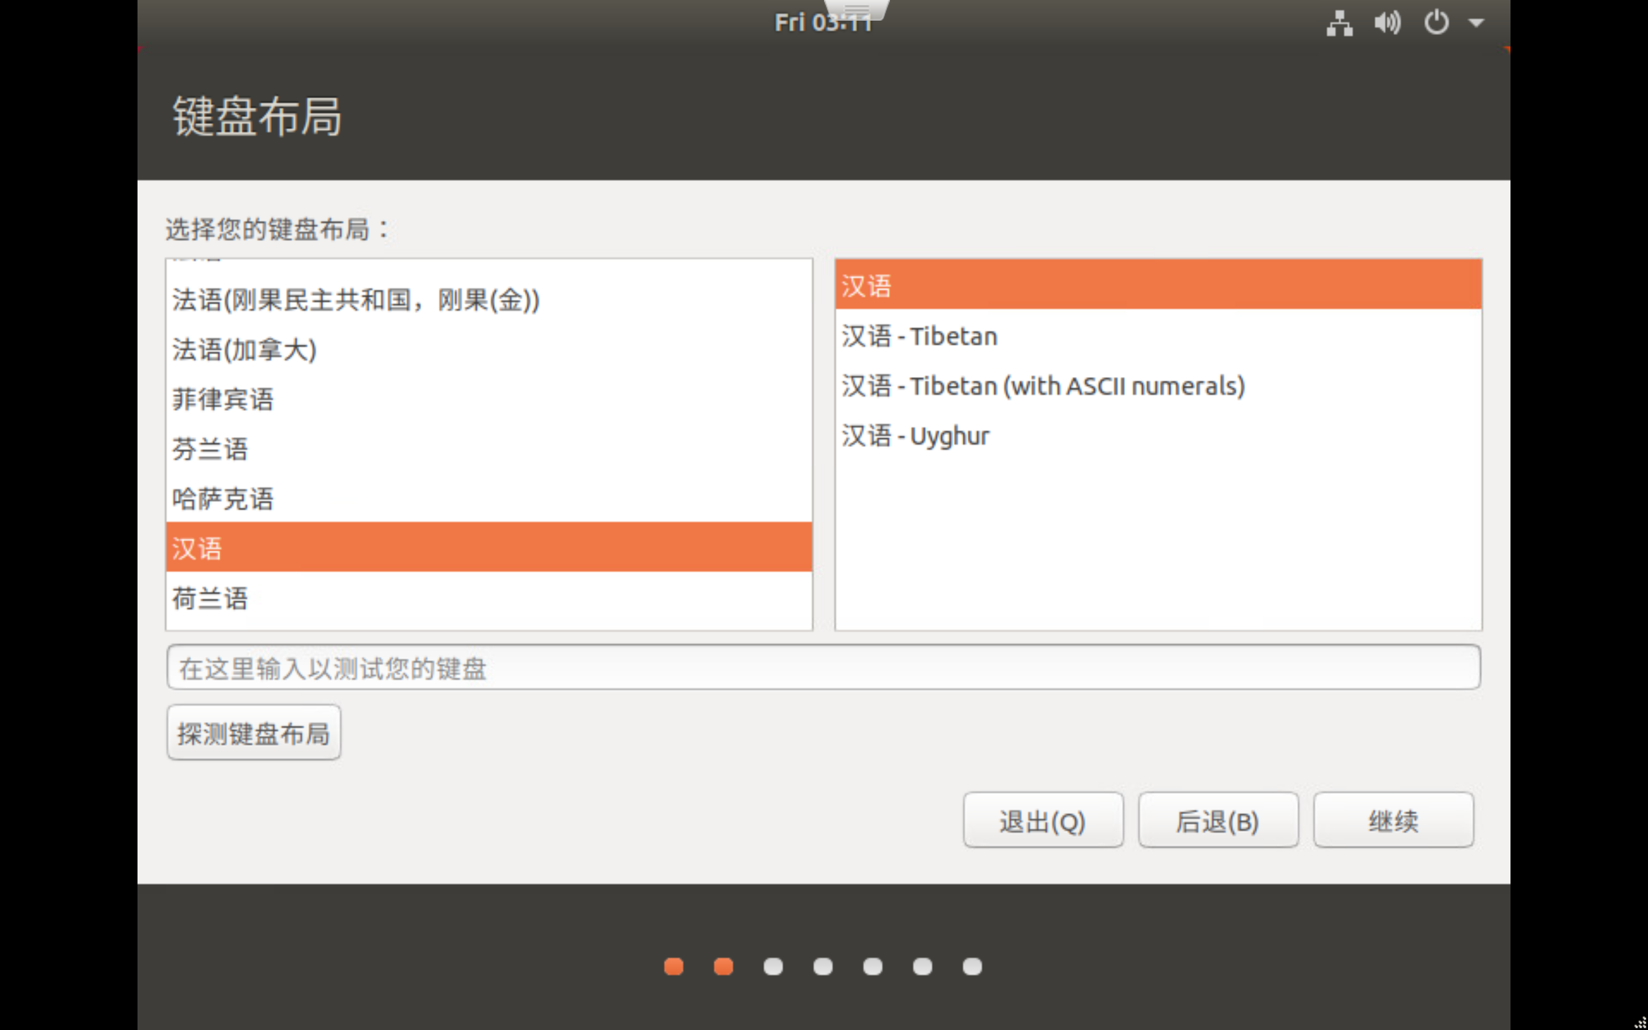Screen dimensions: 1648x1030
Task: Open the volume speaker icon
Action: pos(1387,23)
